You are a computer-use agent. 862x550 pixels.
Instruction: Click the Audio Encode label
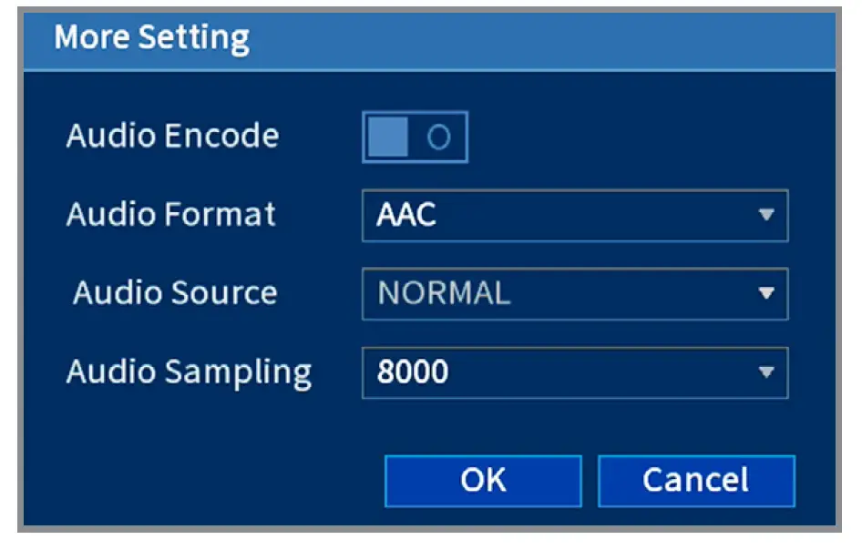click(x=172, y=137)
